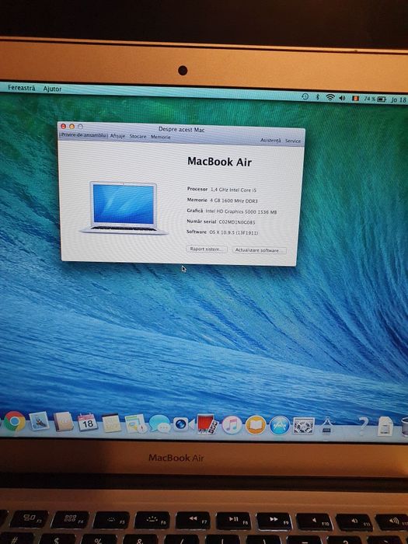The image size is (408, 544).
Task: Click the Asistență link
Action: [270, 140]
